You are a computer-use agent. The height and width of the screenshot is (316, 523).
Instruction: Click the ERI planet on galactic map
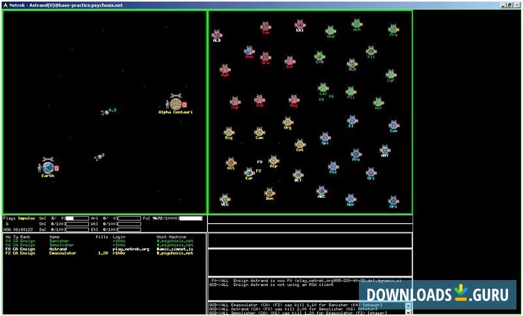coord(299,25)
